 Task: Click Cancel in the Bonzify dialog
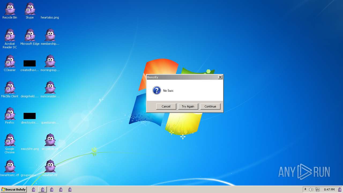(166, 106)
